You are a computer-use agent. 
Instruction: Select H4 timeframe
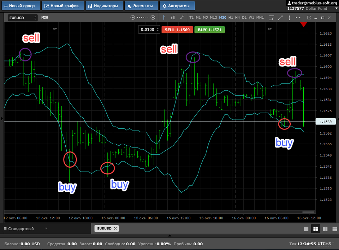[237, 18]
